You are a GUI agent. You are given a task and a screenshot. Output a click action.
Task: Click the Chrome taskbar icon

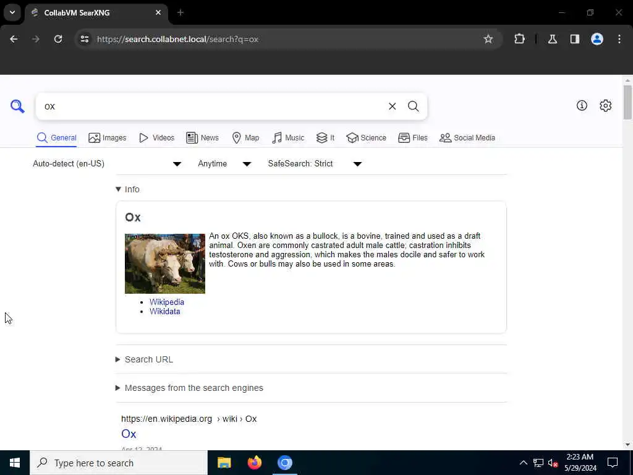coord(284,463)
